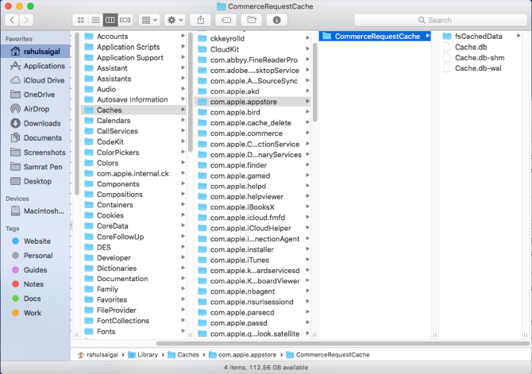Screen dimensions: 532x374
Task: Select the Cookies folder
Action: (x=133, y=215)
